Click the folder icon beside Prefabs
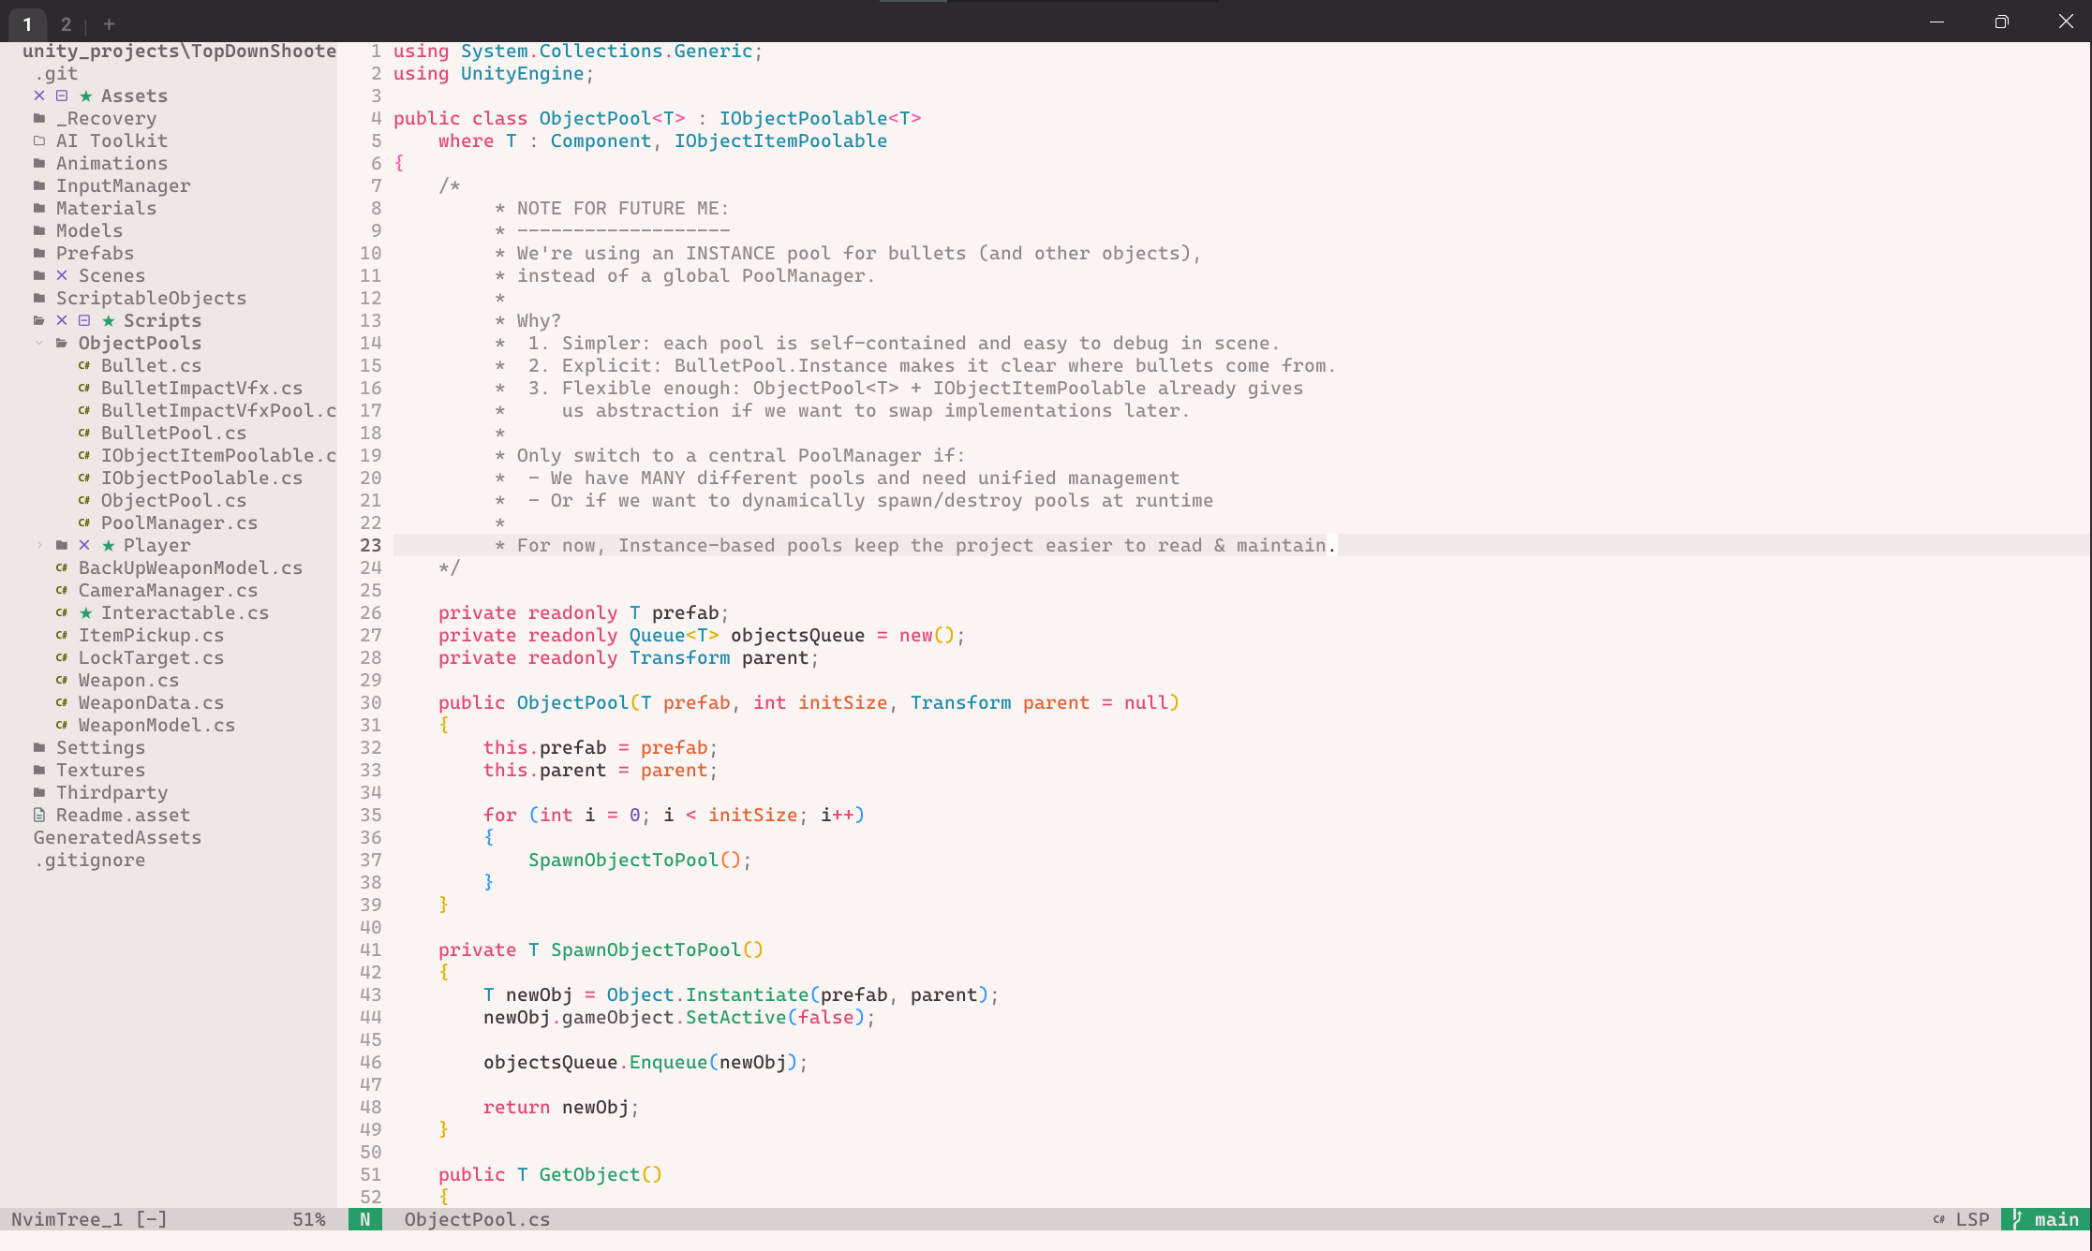This screenshot has height=1251, width=2092. pyautogui.click(x=39, y=254)
